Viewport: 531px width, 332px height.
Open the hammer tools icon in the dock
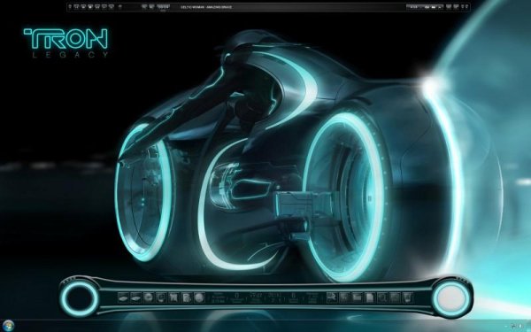(332, 297)
